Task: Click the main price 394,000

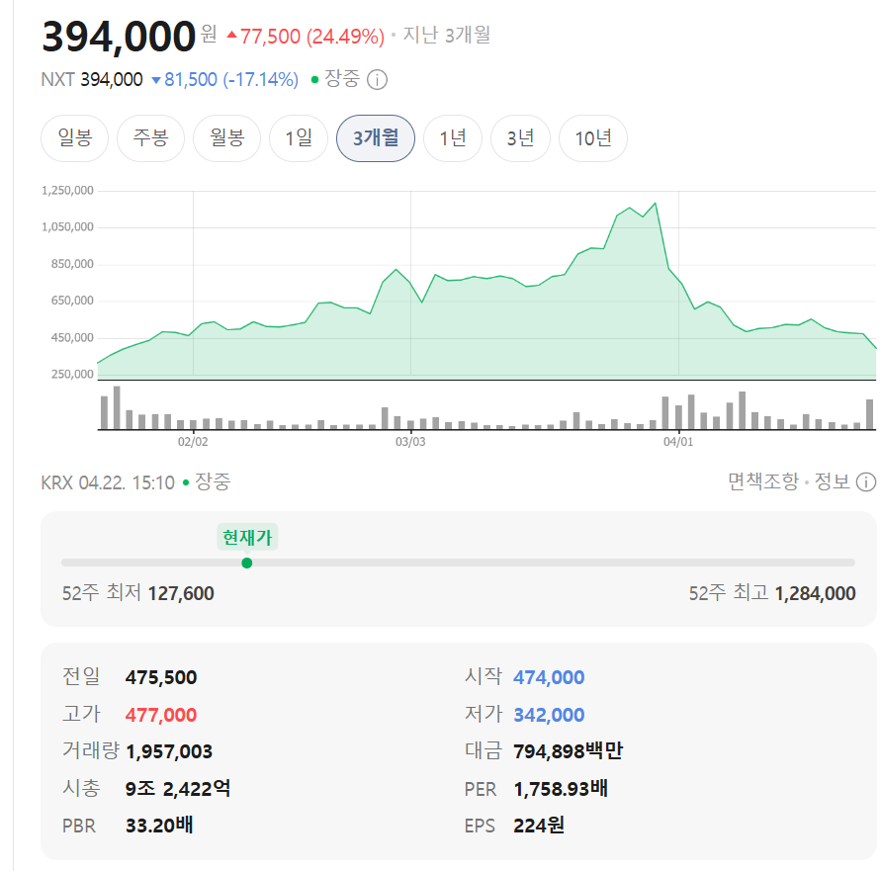Action: tap(119, 37)
